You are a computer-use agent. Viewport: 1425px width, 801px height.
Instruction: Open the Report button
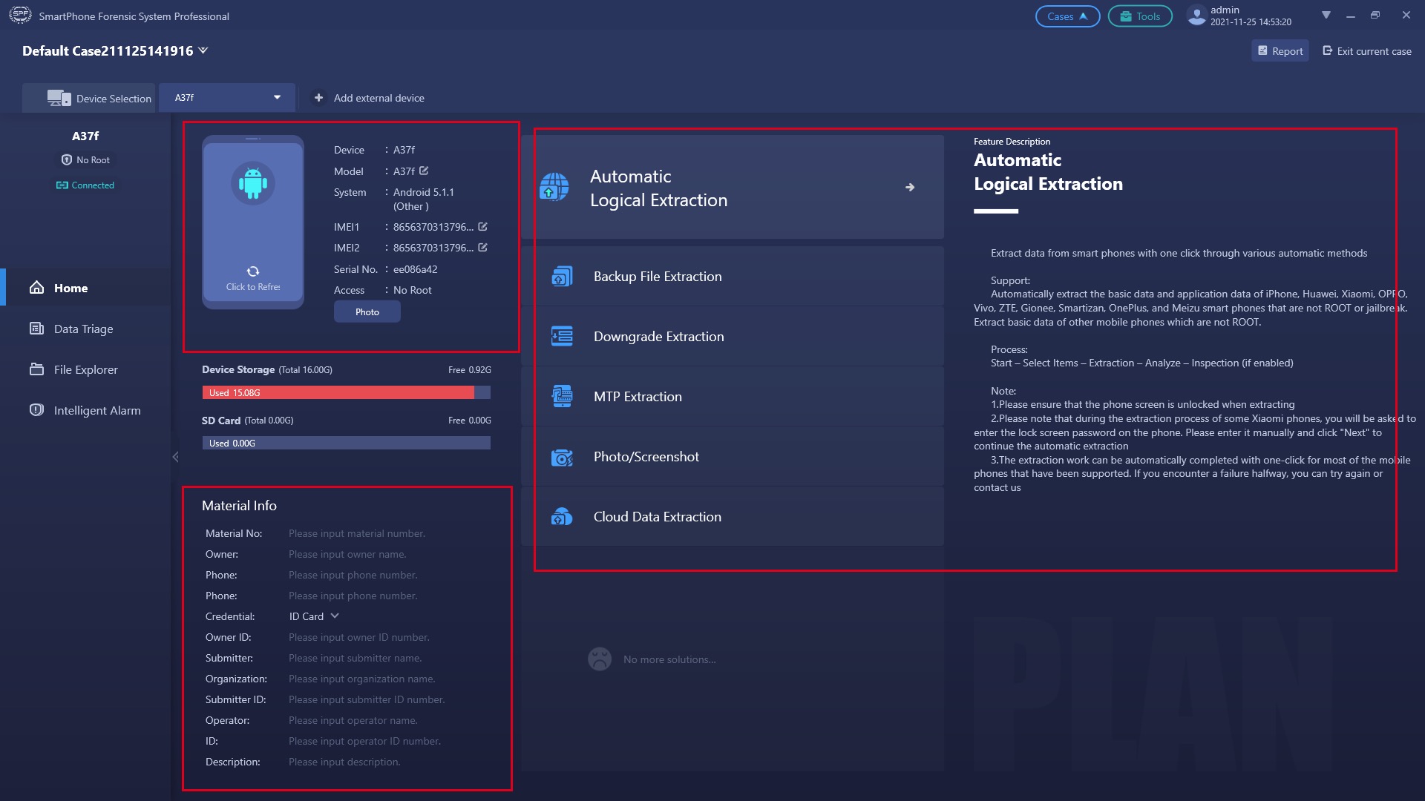tap(1280, 51)
